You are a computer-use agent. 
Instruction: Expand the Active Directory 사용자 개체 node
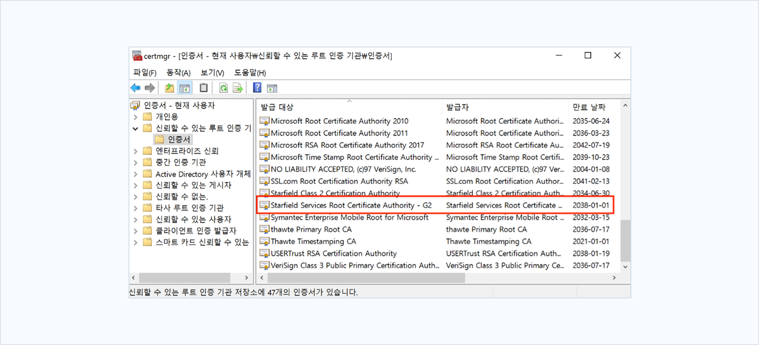click(135, 174)
